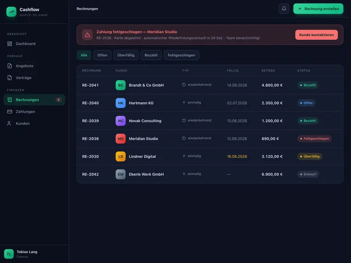The width and height of the screenshot is (351, 263).
Task: Click the HK avatar for Hartmann KG
Action: coord(121,103)
